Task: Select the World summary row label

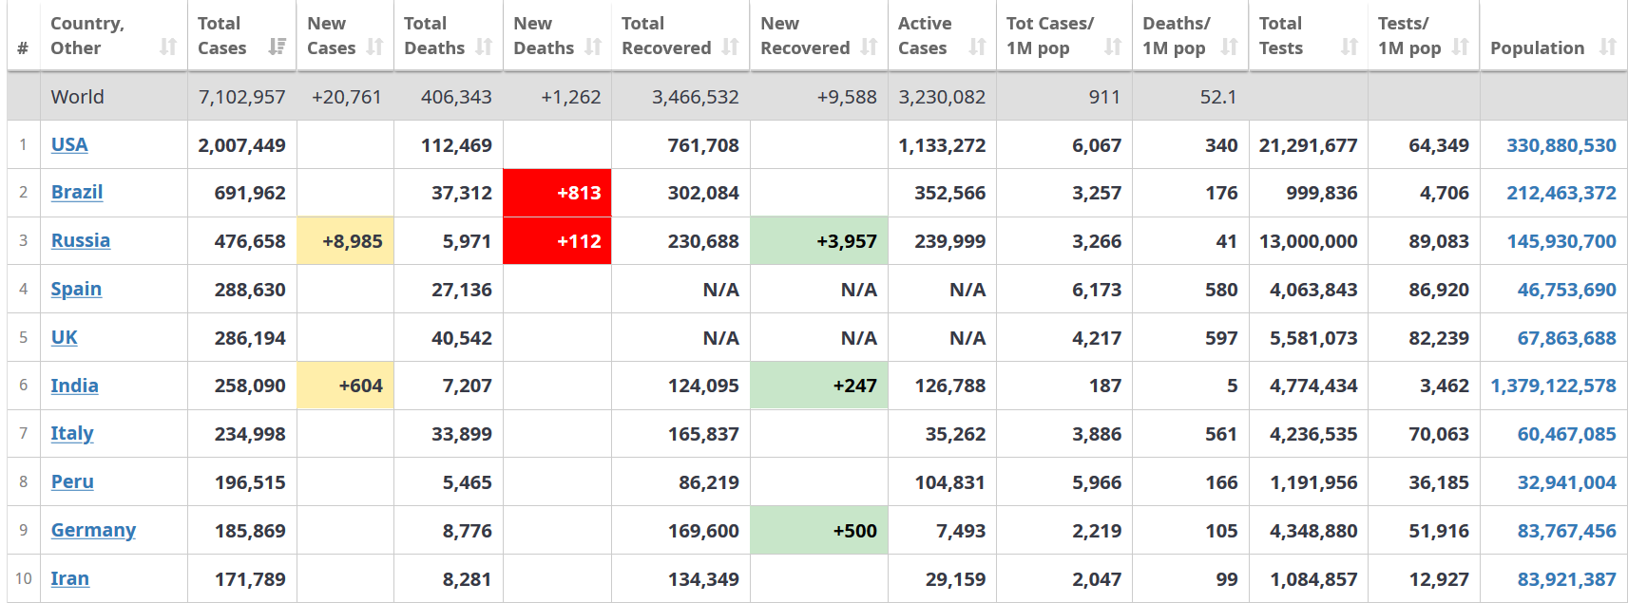Action: [78, 97]
